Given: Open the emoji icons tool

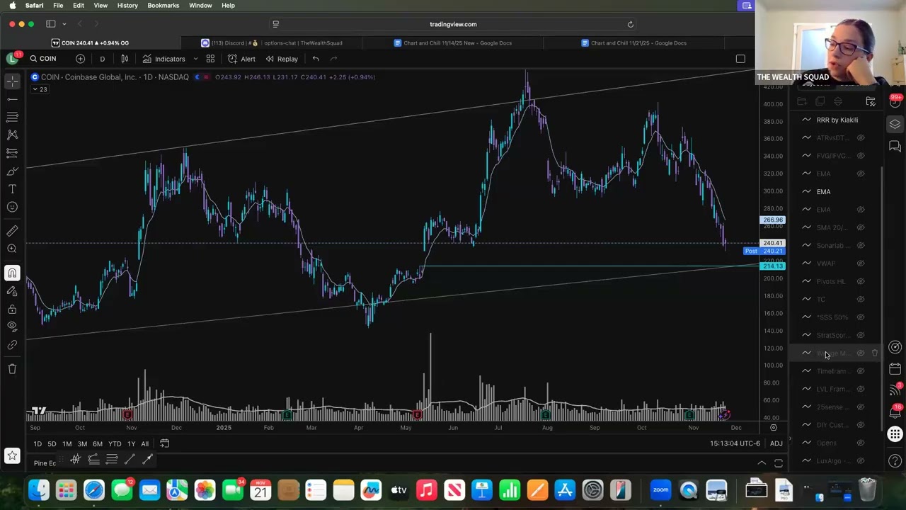Looking at the screenshot, I should point(12,207).
